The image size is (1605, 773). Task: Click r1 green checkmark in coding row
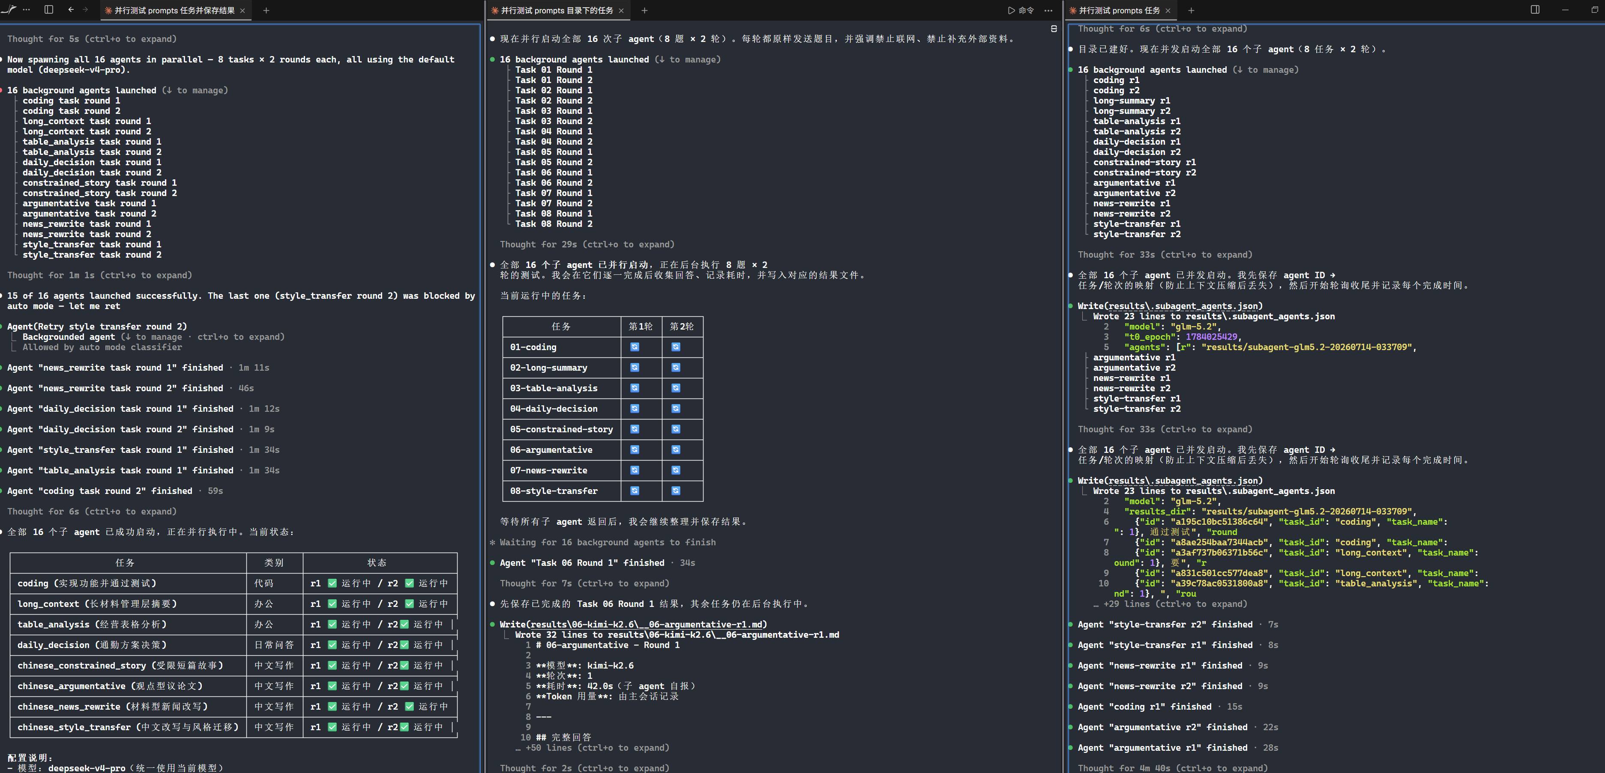click(x=332, y=583)
